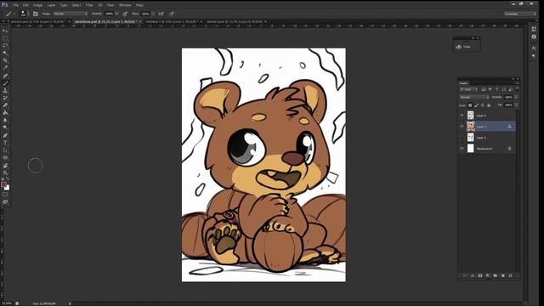Toggle layer filtering switch
This screenshot has height=306, width=544.
click(x=517, y=89)
